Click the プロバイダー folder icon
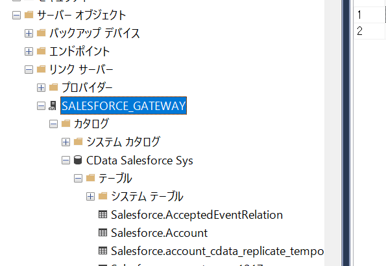This screenshot has height=266, width=386. pyautogui.click(x=53, y=87)
